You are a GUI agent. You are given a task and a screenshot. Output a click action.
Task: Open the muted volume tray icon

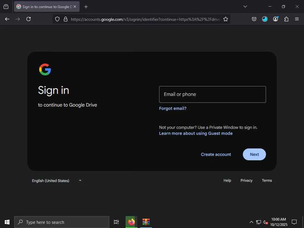coord(265,222)
